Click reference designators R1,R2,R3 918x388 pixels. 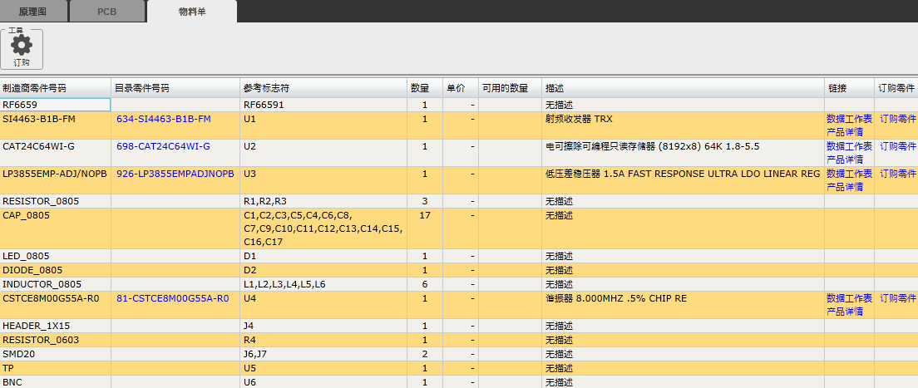265,201
